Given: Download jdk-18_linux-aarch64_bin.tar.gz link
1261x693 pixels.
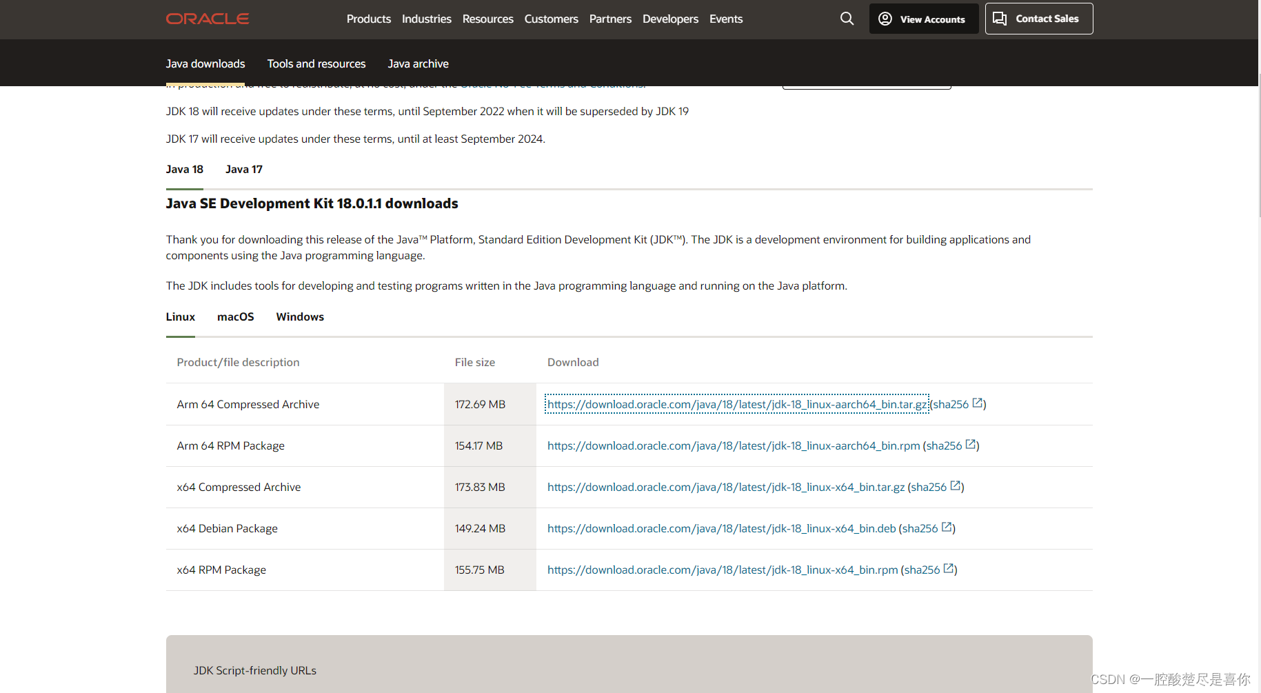Looking at the screenshot, I should pos(737,404).
